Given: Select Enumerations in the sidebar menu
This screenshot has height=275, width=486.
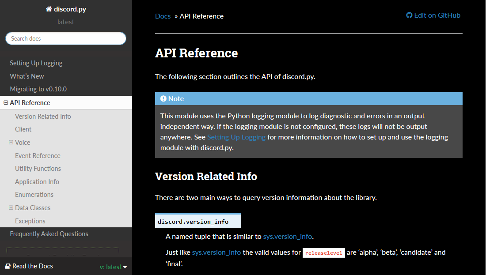Looking at the screenshot, I should coord(34,194).
